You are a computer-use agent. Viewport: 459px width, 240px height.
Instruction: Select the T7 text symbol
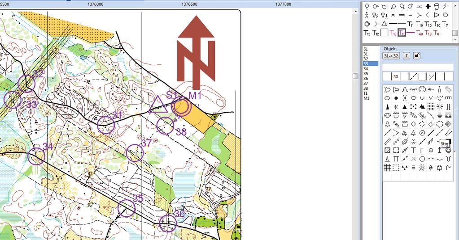point(445,24)
